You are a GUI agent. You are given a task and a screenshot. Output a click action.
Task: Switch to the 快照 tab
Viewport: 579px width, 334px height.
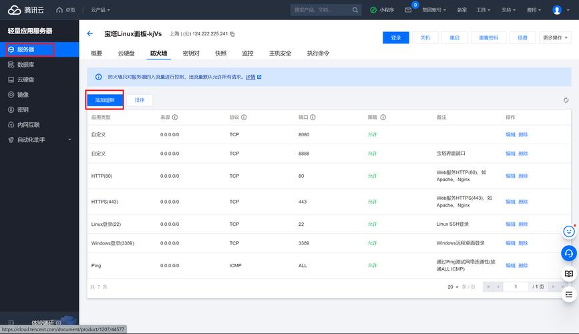coord(221,53)
